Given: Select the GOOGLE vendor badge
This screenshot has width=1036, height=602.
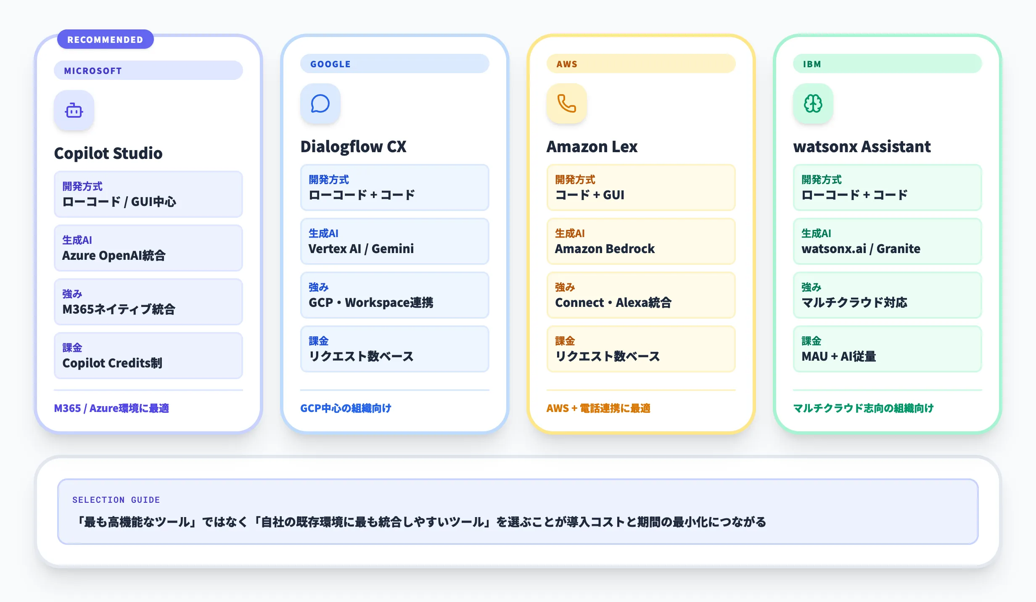Looking at the screenshot, I should [x=394, y=63].
